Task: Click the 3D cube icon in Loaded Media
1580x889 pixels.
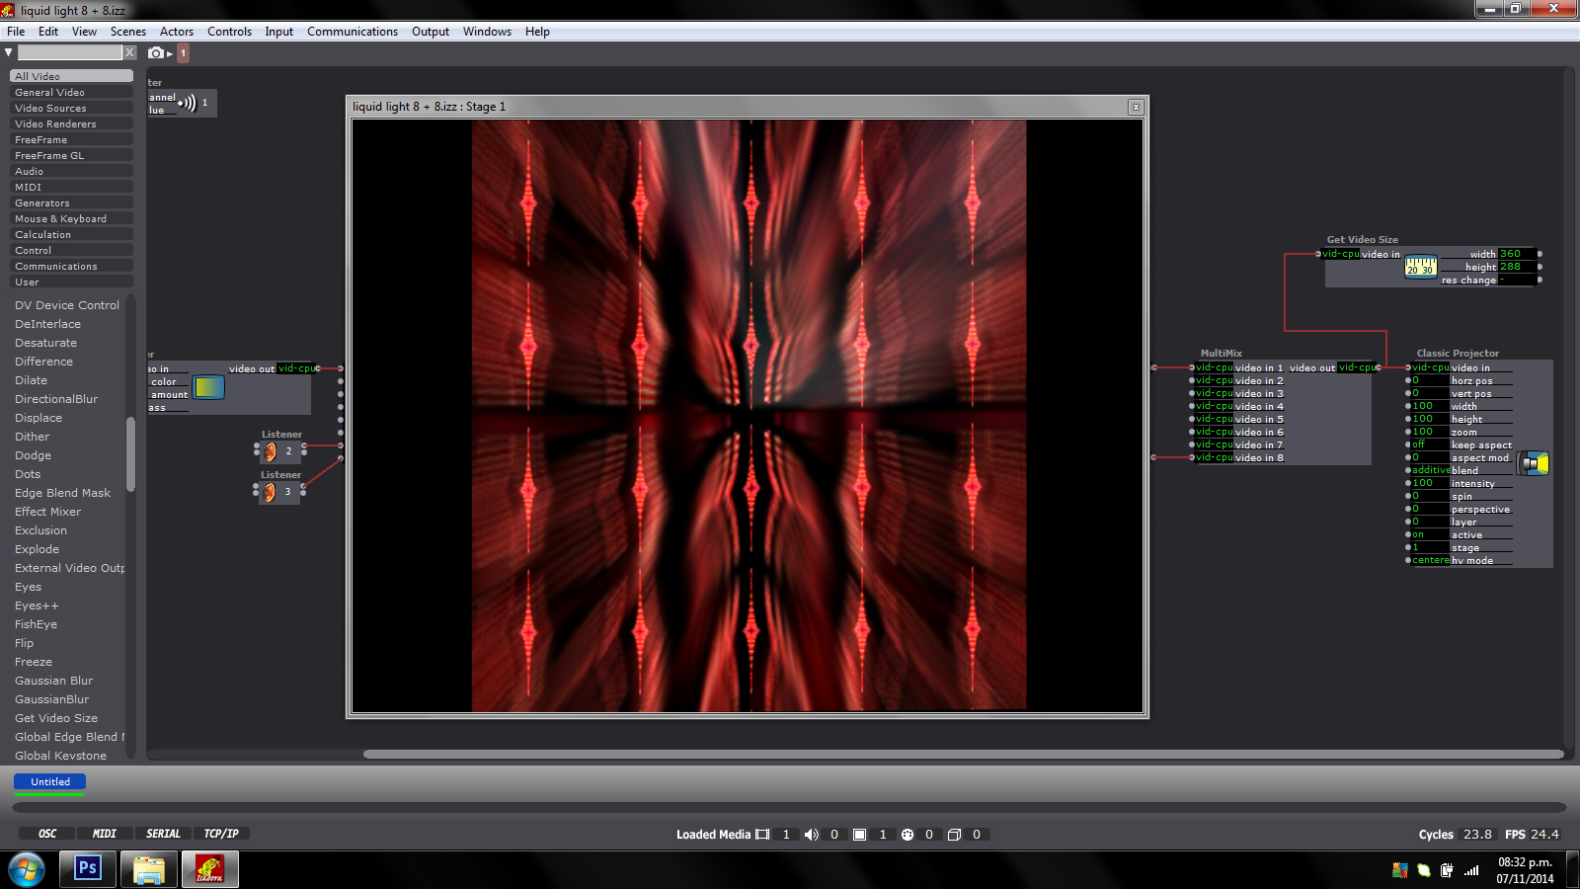Action: [954, 835]
